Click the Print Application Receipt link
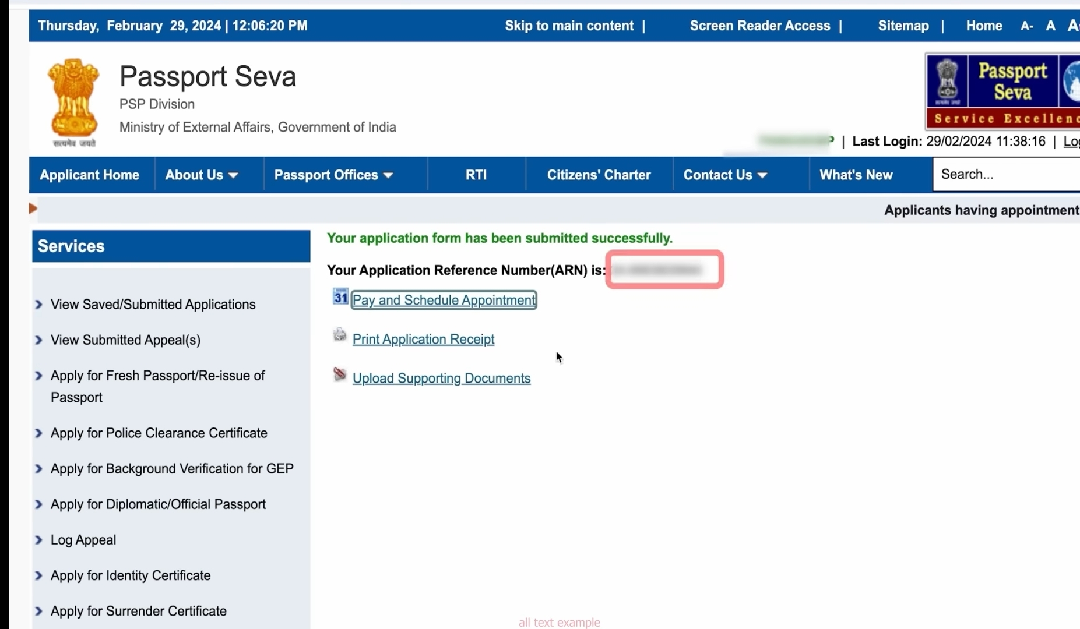The height and width of the screenshot is (629, 1080). pos(423,339)
